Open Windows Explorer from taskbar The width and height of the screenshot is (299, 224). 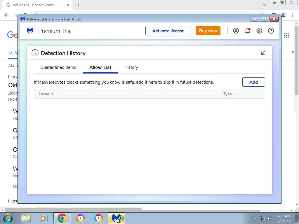click(x=26, y=218)
